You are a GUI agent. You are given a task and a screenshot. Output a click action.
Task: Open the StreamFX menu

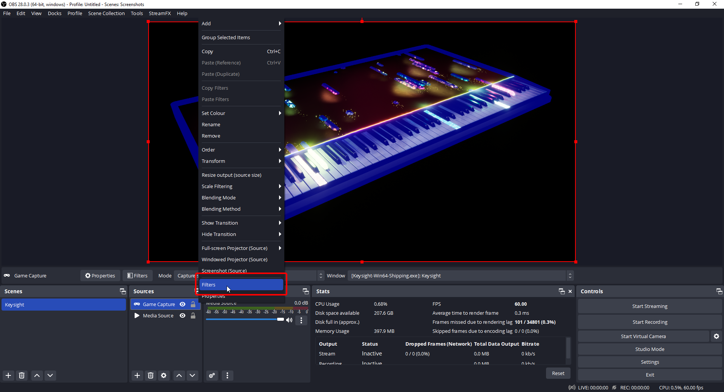pyautogui.click(x=160, y=13)
